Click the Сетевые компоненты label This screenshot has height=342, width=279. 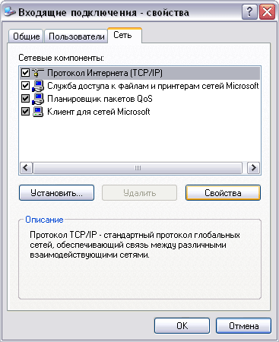(x=61, y=58)
